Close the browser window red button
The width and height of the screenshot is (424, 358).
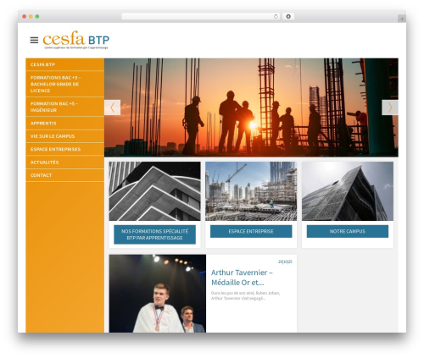click(x=25, y=17)
